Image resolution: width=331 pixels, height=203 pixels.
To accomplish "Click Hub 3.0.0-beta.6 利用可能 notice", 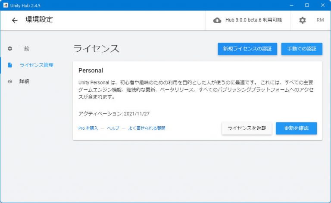I will (x=253, y=20).
